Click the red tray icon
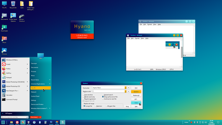 pos(191,122)
